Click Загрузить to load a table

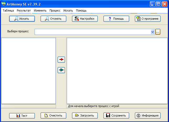[x=85, y=115]
